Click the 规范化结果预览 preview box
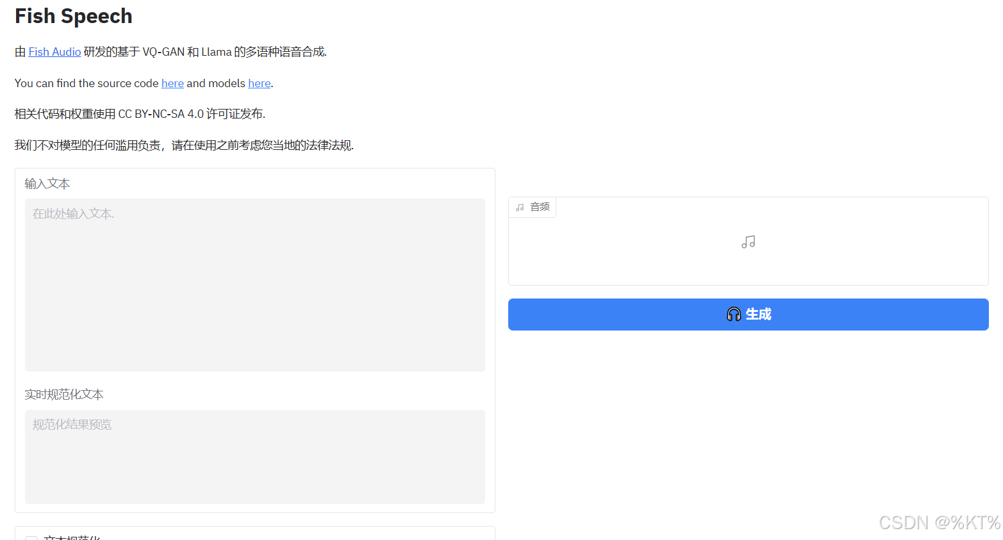This screenshot has height=540, width=1003. (254, 457)
